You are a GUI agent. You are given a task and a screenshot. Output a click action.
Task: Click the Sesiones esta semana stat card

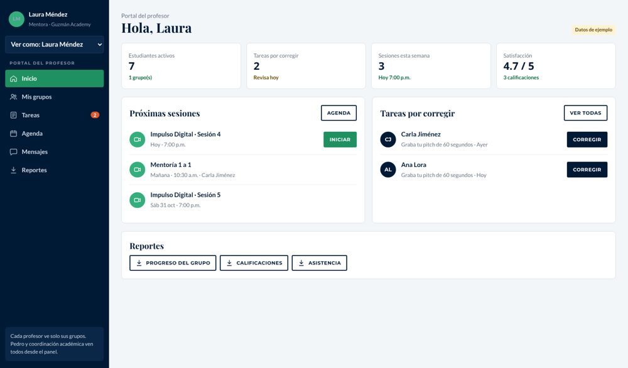(431, 66)
